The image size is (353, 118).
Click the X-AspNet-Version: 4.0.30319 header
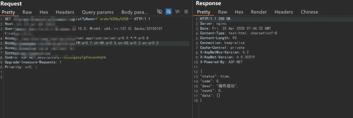pos(227,57)
